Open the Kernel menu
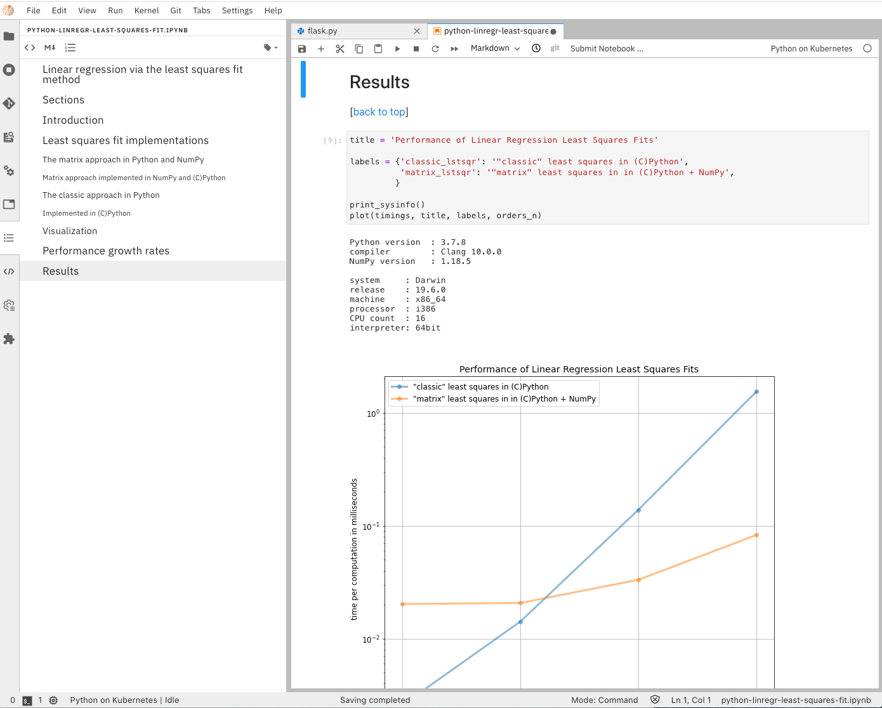Viewport: 882px width, 708px height. pos(147,10)
